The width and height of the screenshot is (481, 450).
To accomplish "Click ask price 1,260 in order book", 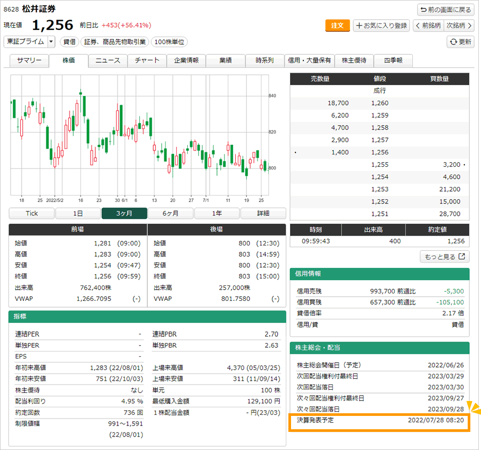I will click(380, 103).
